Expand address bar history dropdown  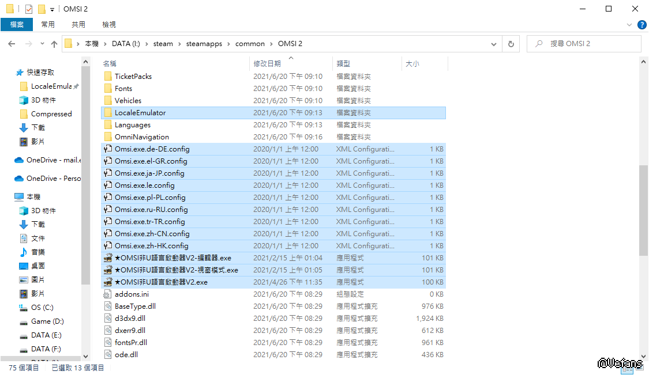493,44
